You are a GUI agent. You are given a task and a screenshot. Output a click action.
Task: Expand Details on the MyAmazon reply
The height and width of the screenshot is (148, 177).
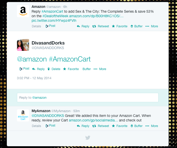(36, 126)
